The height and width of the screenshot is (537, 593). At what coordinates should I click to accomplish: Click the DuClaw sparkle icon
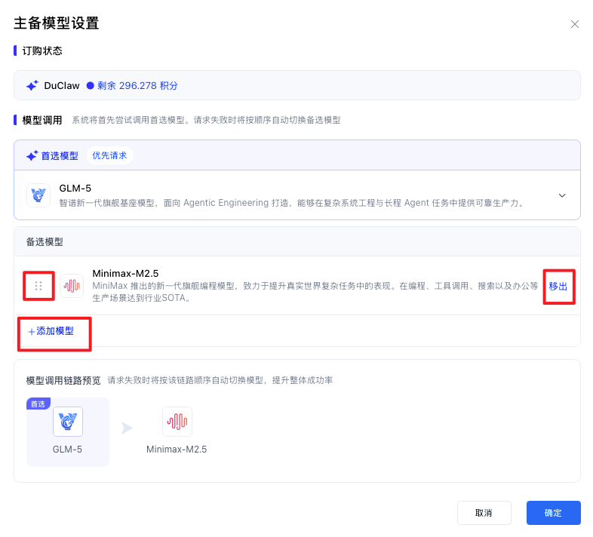tap(32, 86)
